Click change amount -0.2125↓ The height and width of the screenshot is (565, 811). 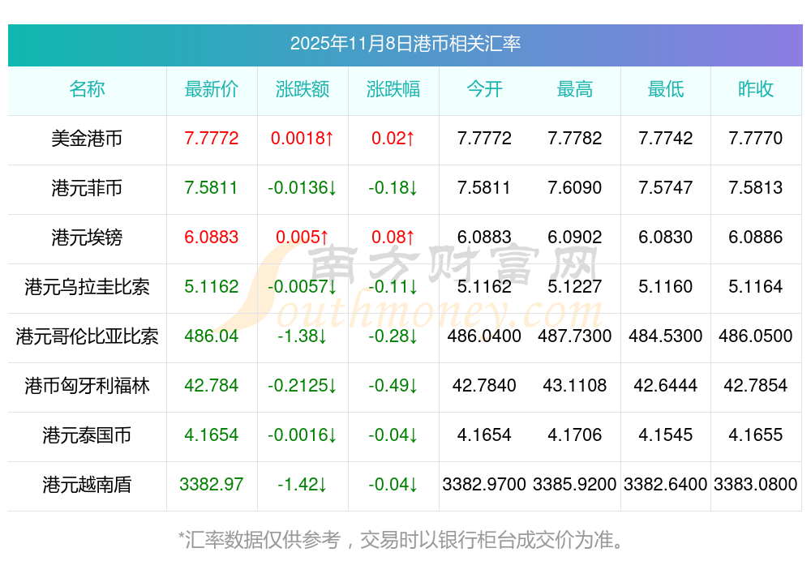click(303, 386)
